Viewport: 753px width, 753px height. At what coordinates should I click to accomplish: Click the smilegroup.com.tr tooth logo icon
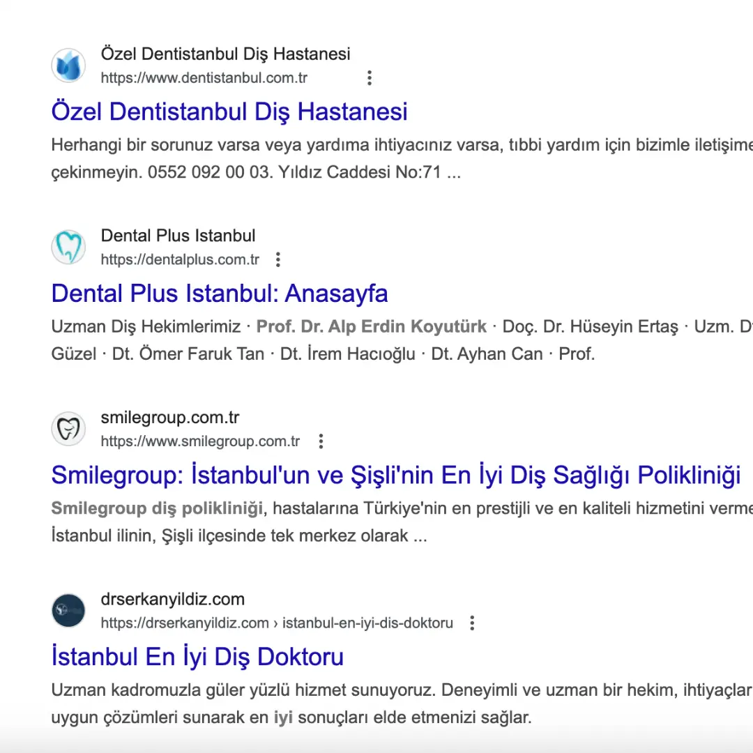[x=68, y=428]
